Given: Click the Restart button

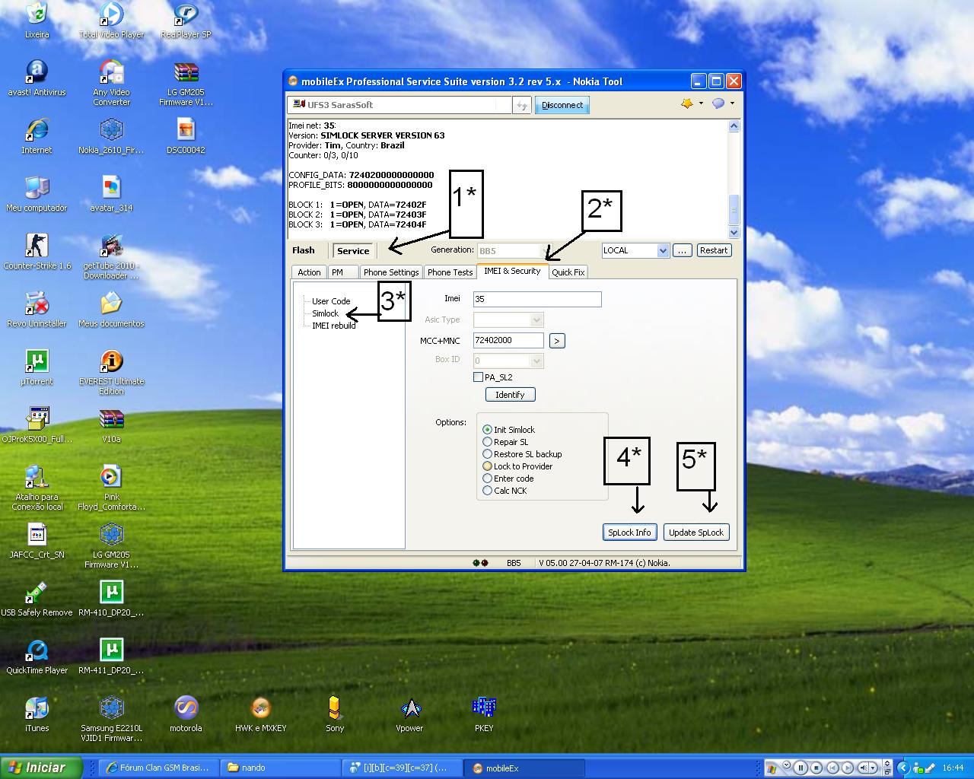Looking at the screenshot, I should coord(714,250).
